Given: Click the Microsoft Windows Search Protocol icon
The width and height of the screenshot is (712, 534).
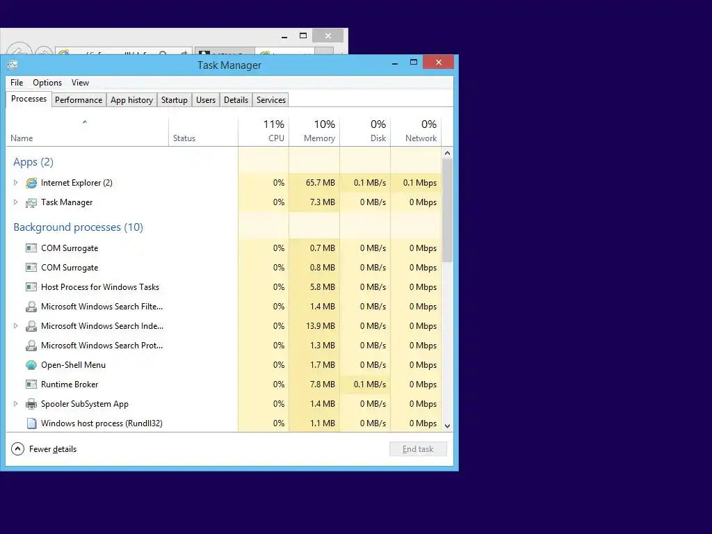Looking at the screenshot, I should (31, 346).
